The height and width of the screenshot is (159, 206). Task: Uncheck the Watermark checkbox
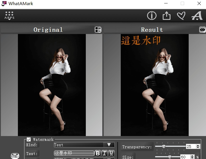tap(29, 139)
